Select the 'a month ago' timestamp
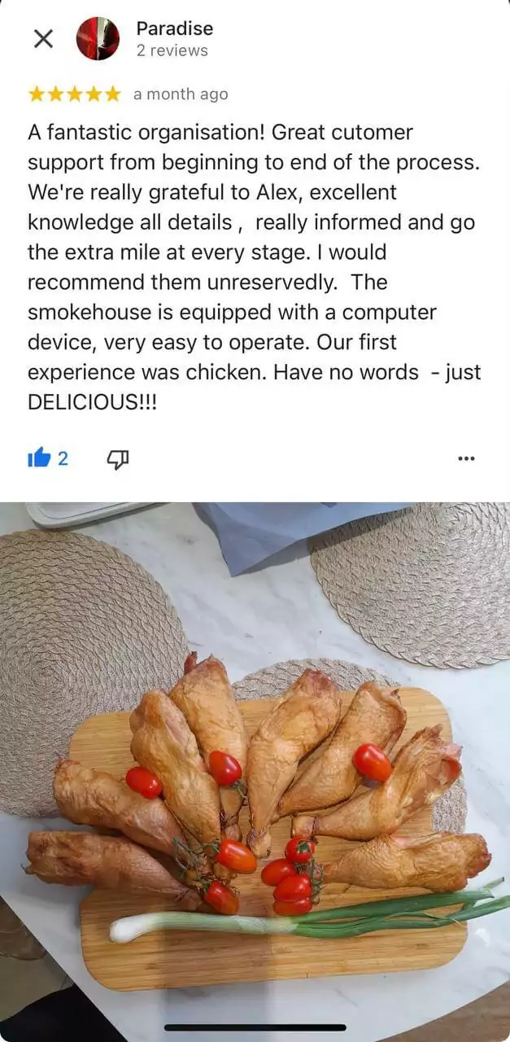The width and height of the screenshot is (510, 1042). tap(181, 94)
